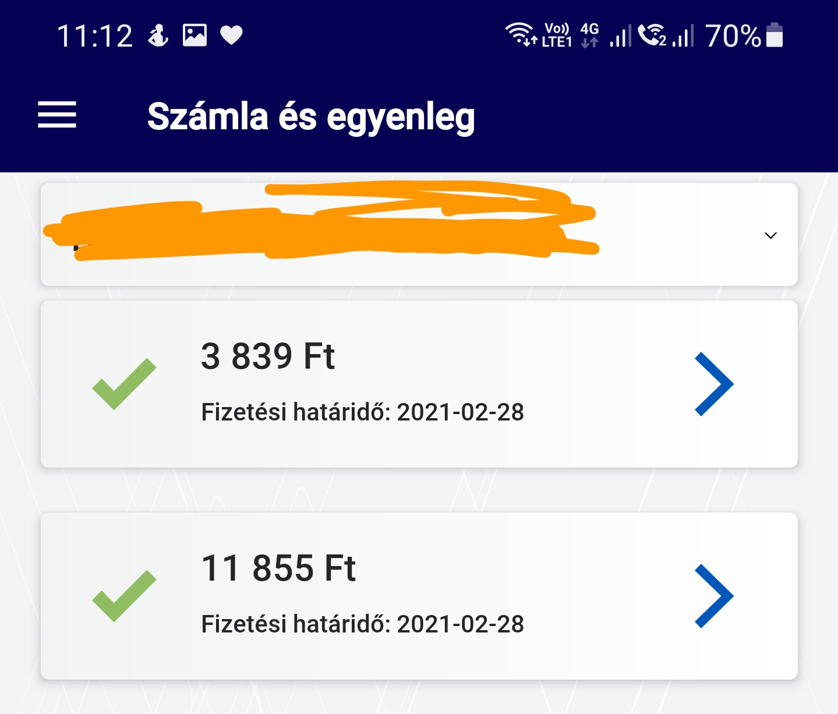The width and height of the screenshot is (838, 714).
Task: Tap the VoLTE1 signal indicator
Action: 557,36
